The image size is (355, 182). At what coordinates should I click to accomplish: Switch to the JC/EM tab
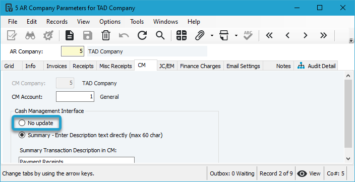coord(166,66)
